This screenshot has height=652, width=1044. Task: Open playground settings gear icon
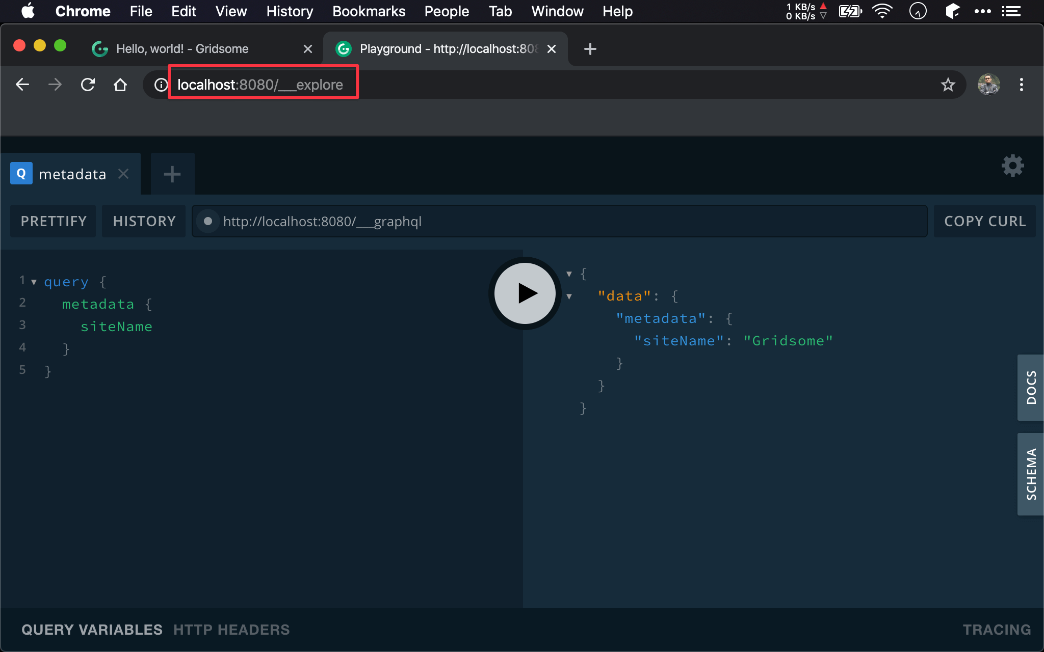coord(1012,166)
